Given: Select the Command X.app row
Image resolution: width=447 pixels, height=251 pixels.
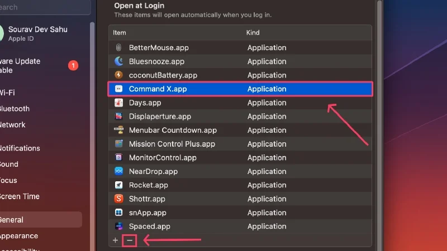Looking at the screenshot, I should click(240, 89).
